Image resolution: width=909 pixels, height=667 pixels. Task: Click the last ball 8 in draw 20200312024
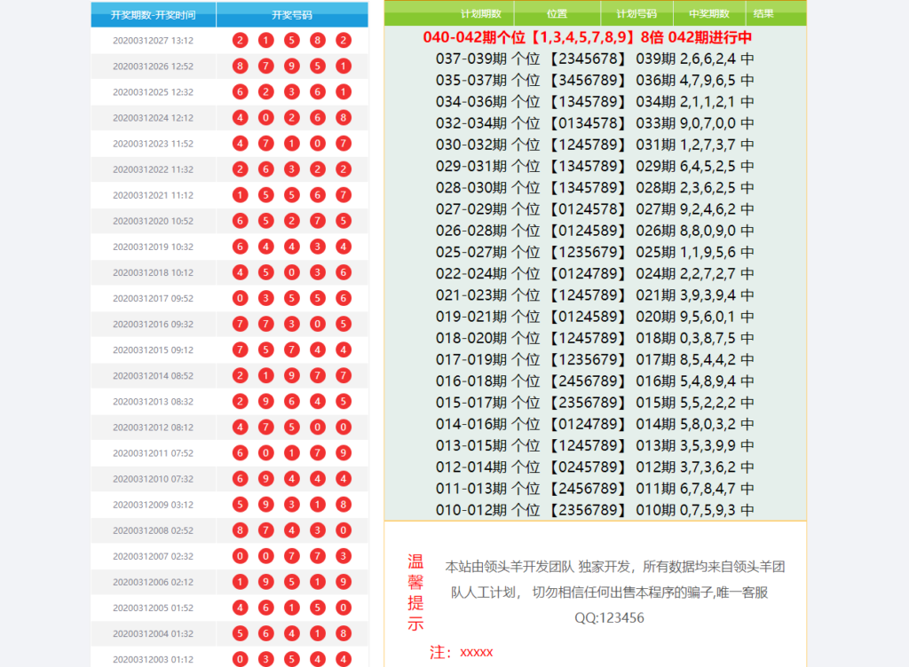point(343,117)
